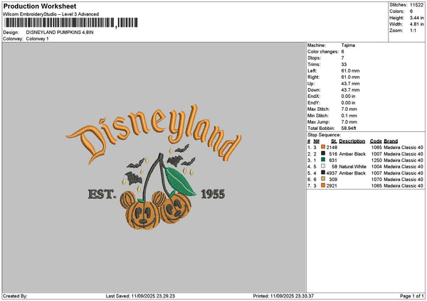
Task: Click the 'Natural White' description
Action: (353, 167)
